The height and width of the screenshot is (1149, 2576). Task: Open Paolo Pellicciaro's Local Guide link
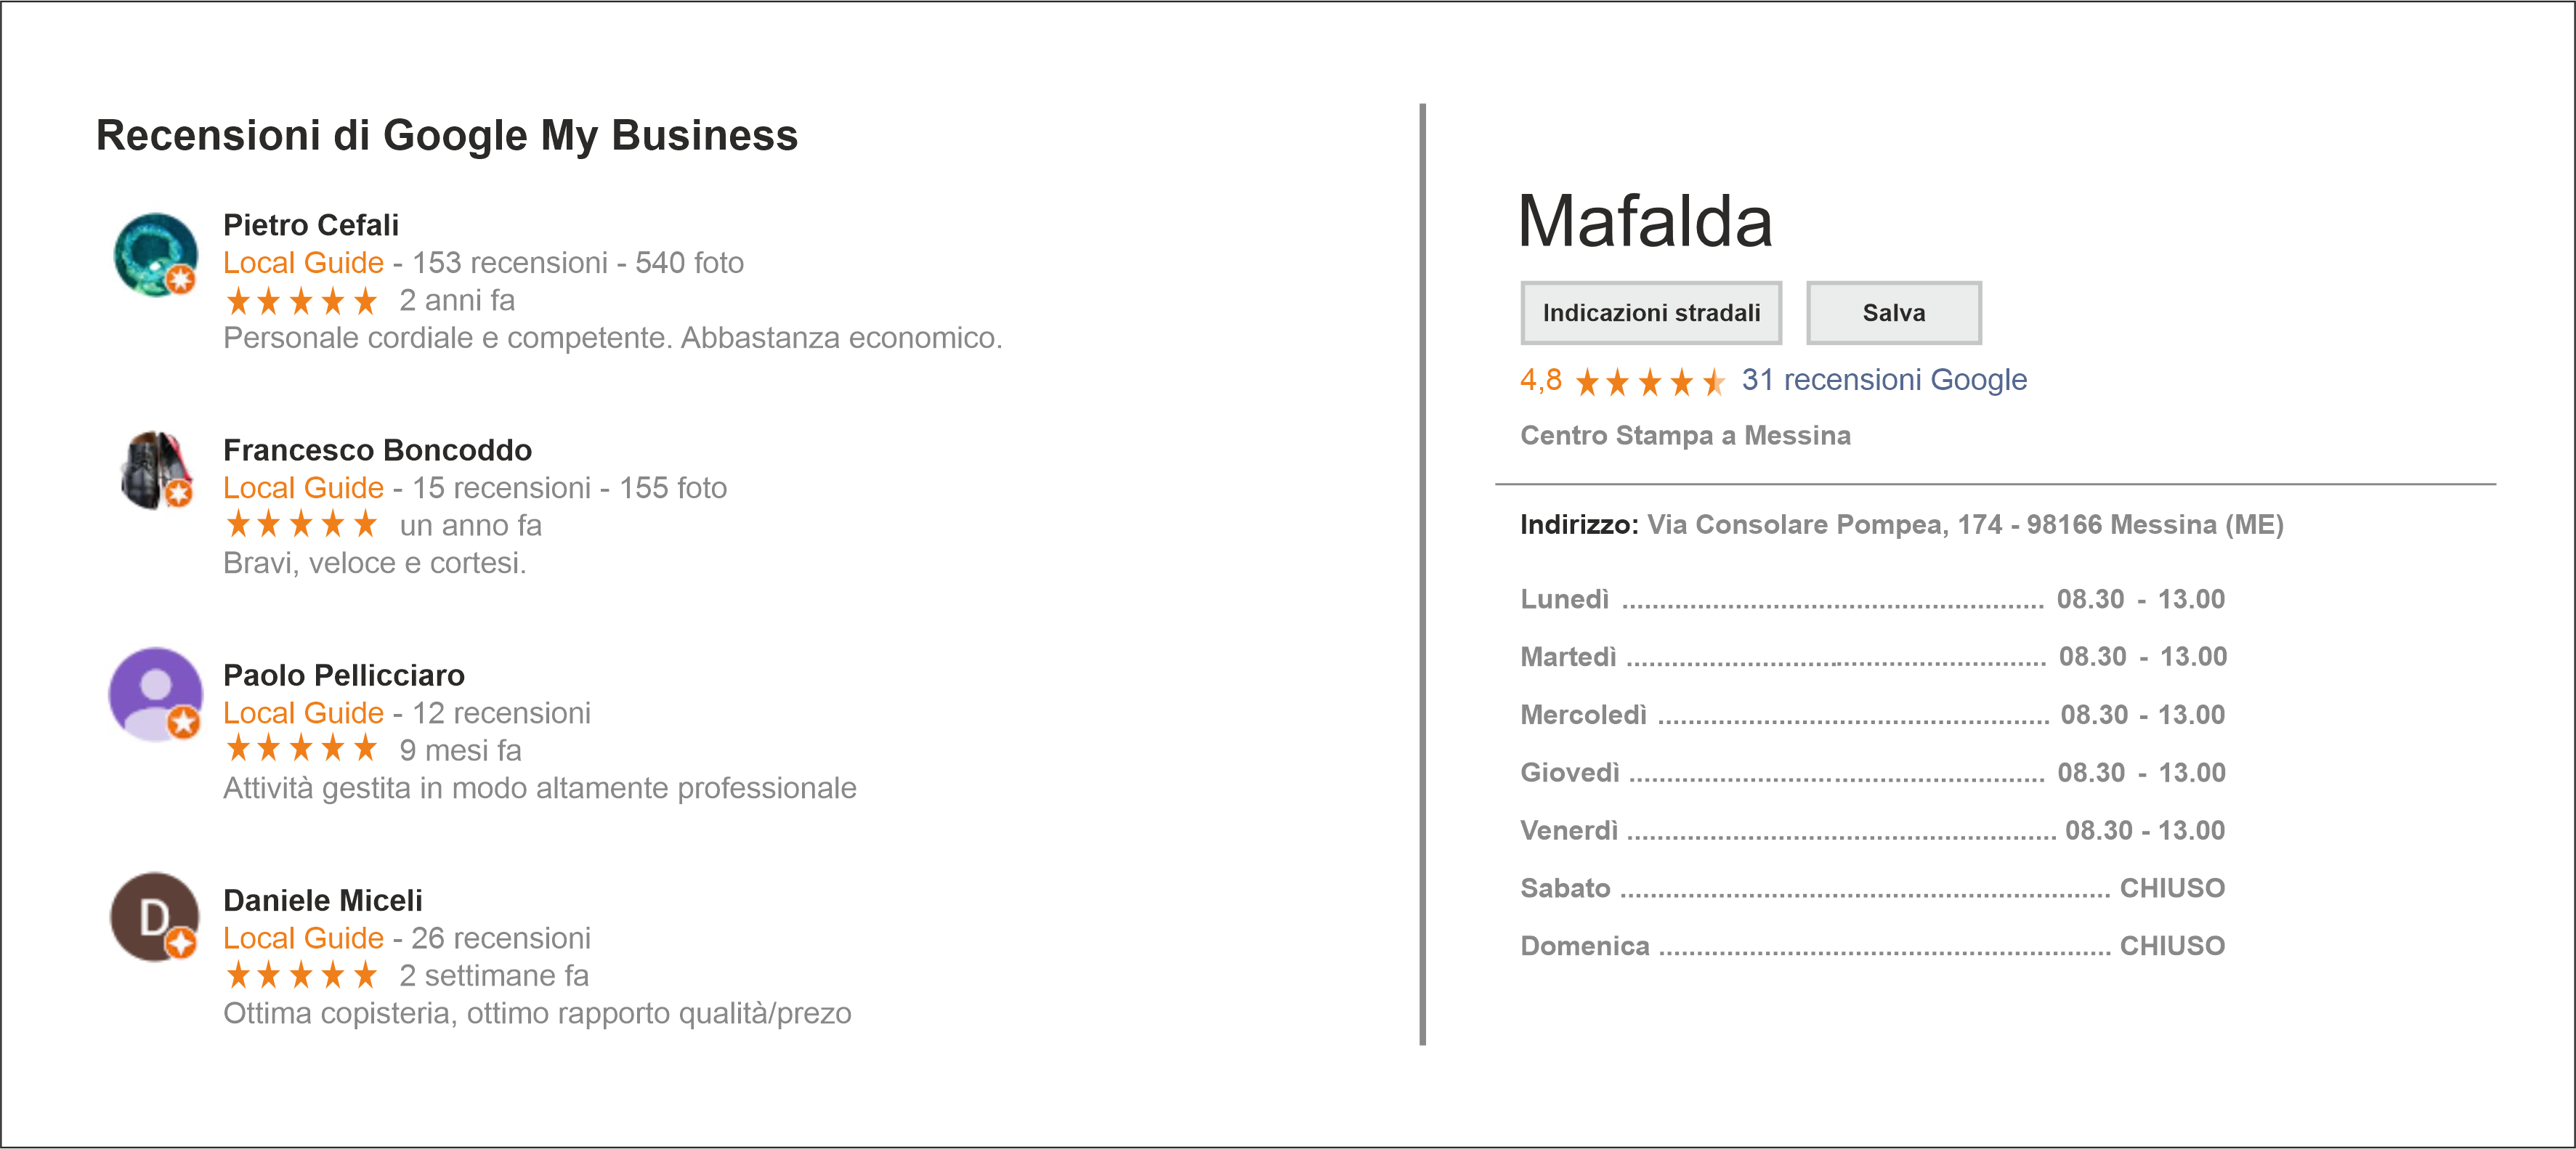(303, 712)
